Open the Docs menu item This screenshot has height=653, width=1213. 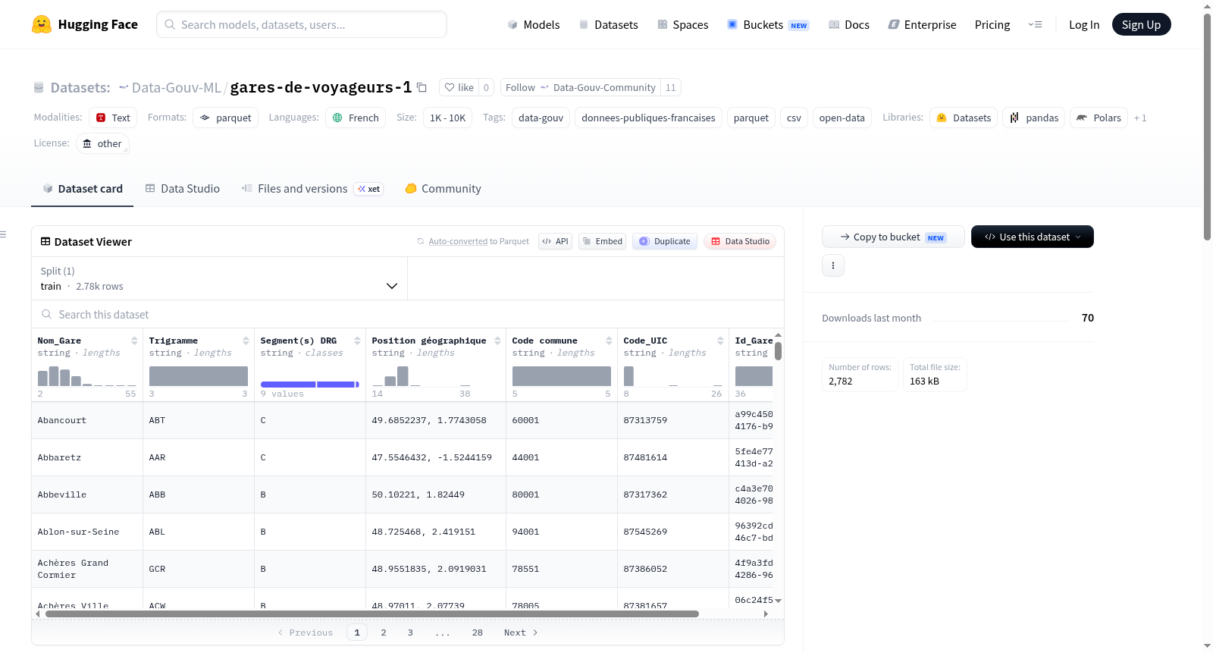pos(848,24)
